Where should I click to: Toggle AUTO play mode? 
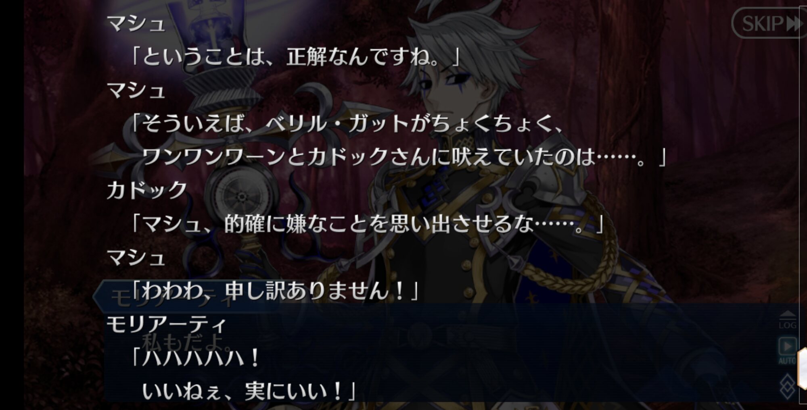pos(787,351)
